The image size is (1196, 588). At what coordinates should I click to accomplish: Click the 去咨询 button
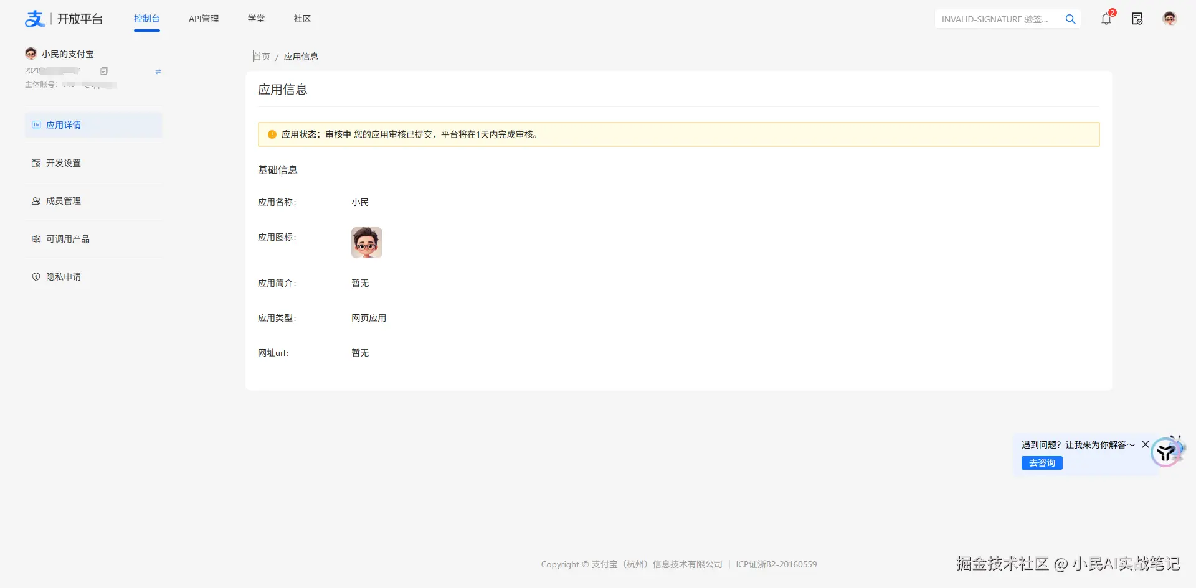point(1042,463)
